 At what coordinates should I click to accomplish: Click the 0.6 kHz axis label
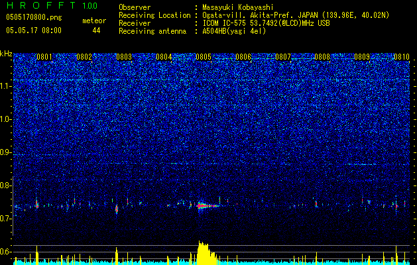coord(6,252)
